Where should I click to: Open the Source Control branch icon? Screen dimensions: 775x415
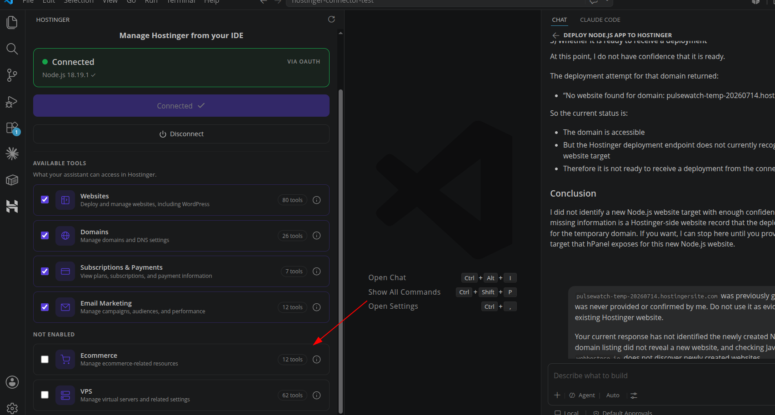click(12, 75)
